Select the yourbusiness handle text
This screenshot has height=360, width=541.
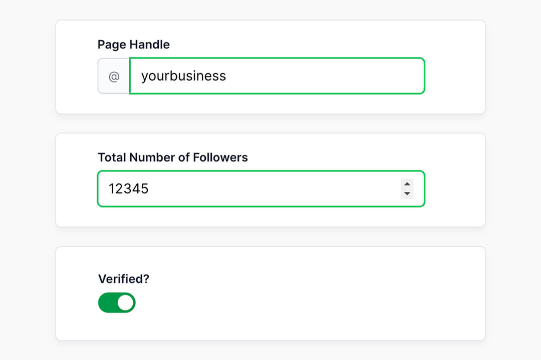[x=183, y=75]
